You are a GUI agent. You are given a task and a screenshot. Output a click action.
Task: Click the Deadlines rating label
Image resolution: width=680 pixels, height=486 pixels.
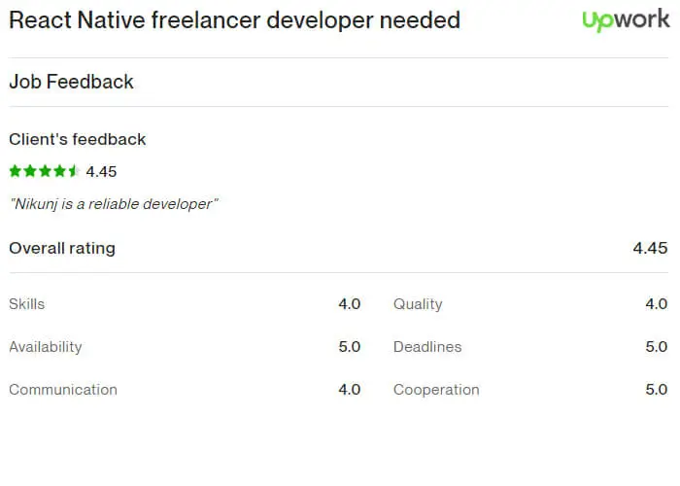427,347
